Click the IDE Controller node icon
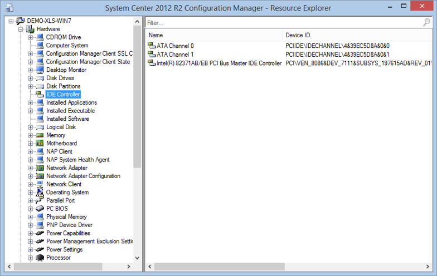Image resolution: width=437 pixels, height=276 pixels. point(40,95)
